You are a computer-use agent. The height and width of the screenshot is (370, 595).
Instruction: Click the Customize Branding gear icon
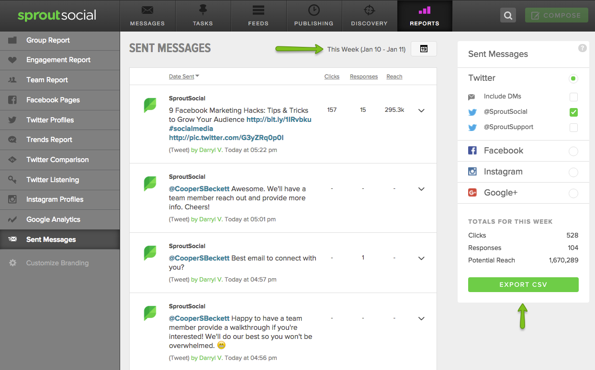[x=12, y=263]
